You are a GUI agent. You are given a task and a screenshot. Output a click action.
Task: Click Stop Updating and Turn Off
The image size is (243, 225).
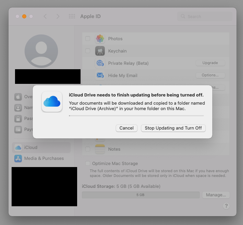[x=173, y=128]
